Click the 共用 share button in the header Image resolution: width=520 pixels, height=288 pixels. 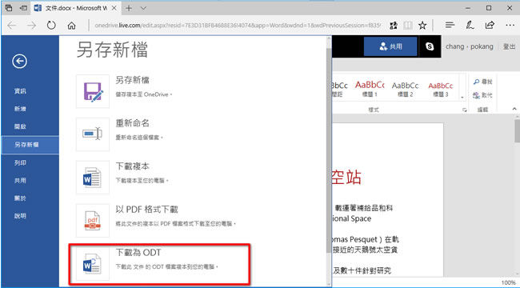click(x=390, y=46)
